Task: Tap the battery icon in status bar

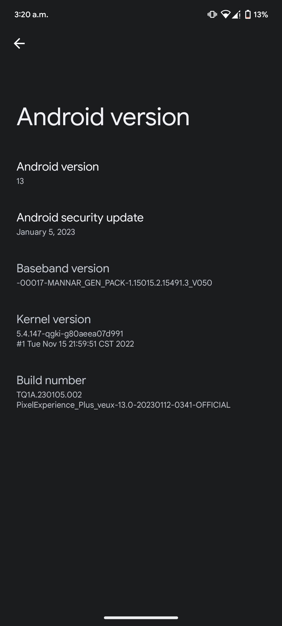Action: pos(248,15)
